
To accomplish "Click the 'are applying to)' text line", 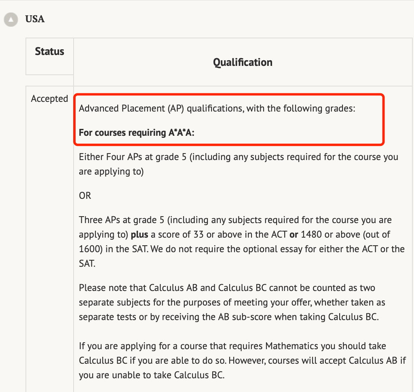I will 111,171.
